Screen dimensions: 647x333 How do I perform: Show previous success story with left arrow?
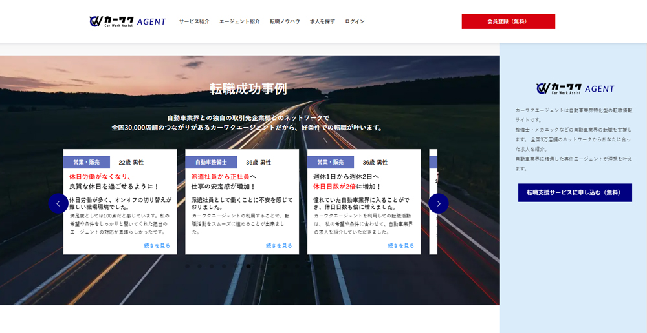click(58, 203)
